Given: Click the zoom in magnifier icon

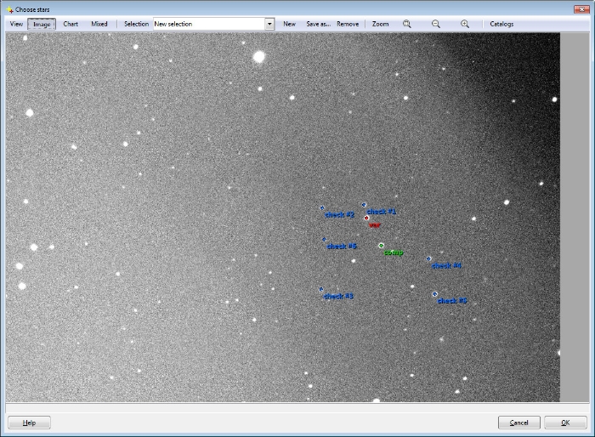Looking at the screenshot, I should [465, 24].
